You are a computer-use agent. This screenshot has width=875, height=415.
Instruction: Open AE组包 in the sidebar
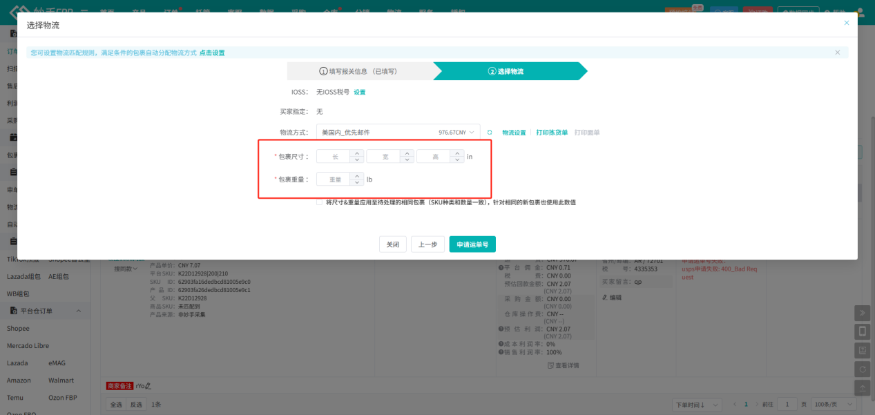[x=58, y=276]
